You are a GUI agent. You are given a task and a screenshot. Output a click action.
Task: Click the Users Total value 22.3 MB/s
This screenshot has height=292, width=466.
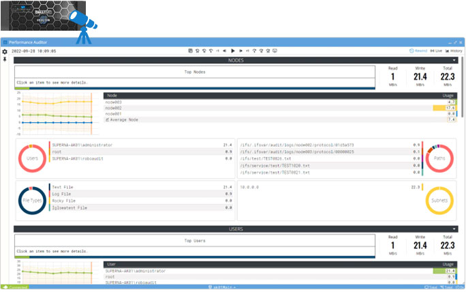448,246
